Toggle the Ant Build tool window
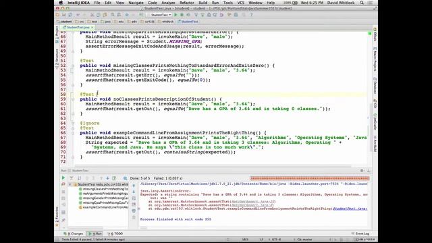 (x=375, y=143)
